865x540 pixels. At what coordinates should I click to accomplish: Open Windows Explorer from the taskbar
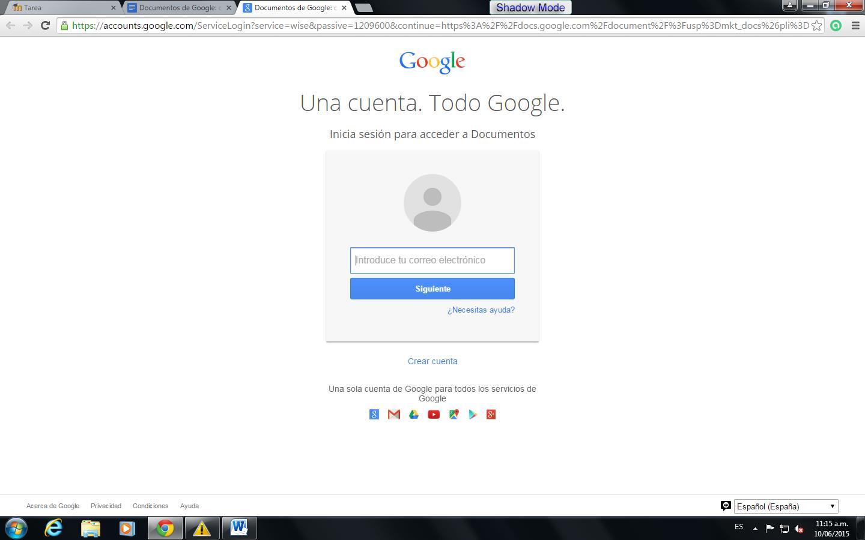pyautogui.click(x=91, y=528)
